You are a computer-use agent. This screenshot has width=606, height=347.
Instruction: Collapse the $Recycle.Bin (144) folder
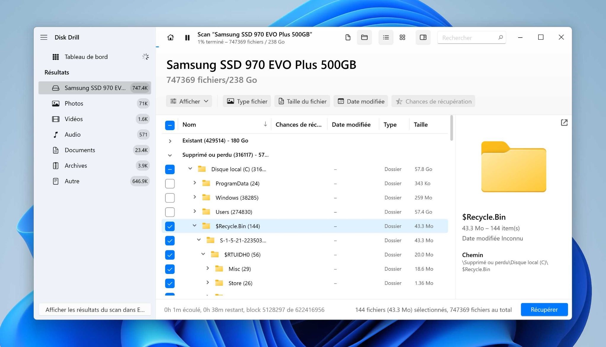(194, 225)
